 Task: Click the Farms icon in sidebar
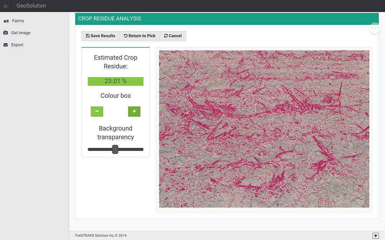pyautogui.click(x=6, y=21)
